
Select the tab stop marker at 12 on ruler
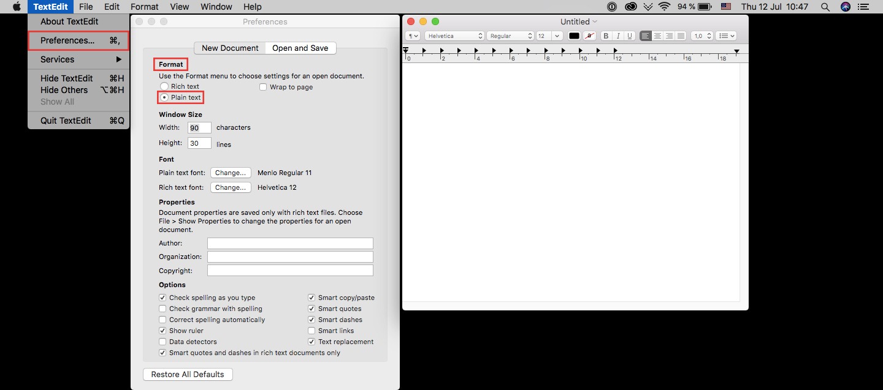click(616, 51)
